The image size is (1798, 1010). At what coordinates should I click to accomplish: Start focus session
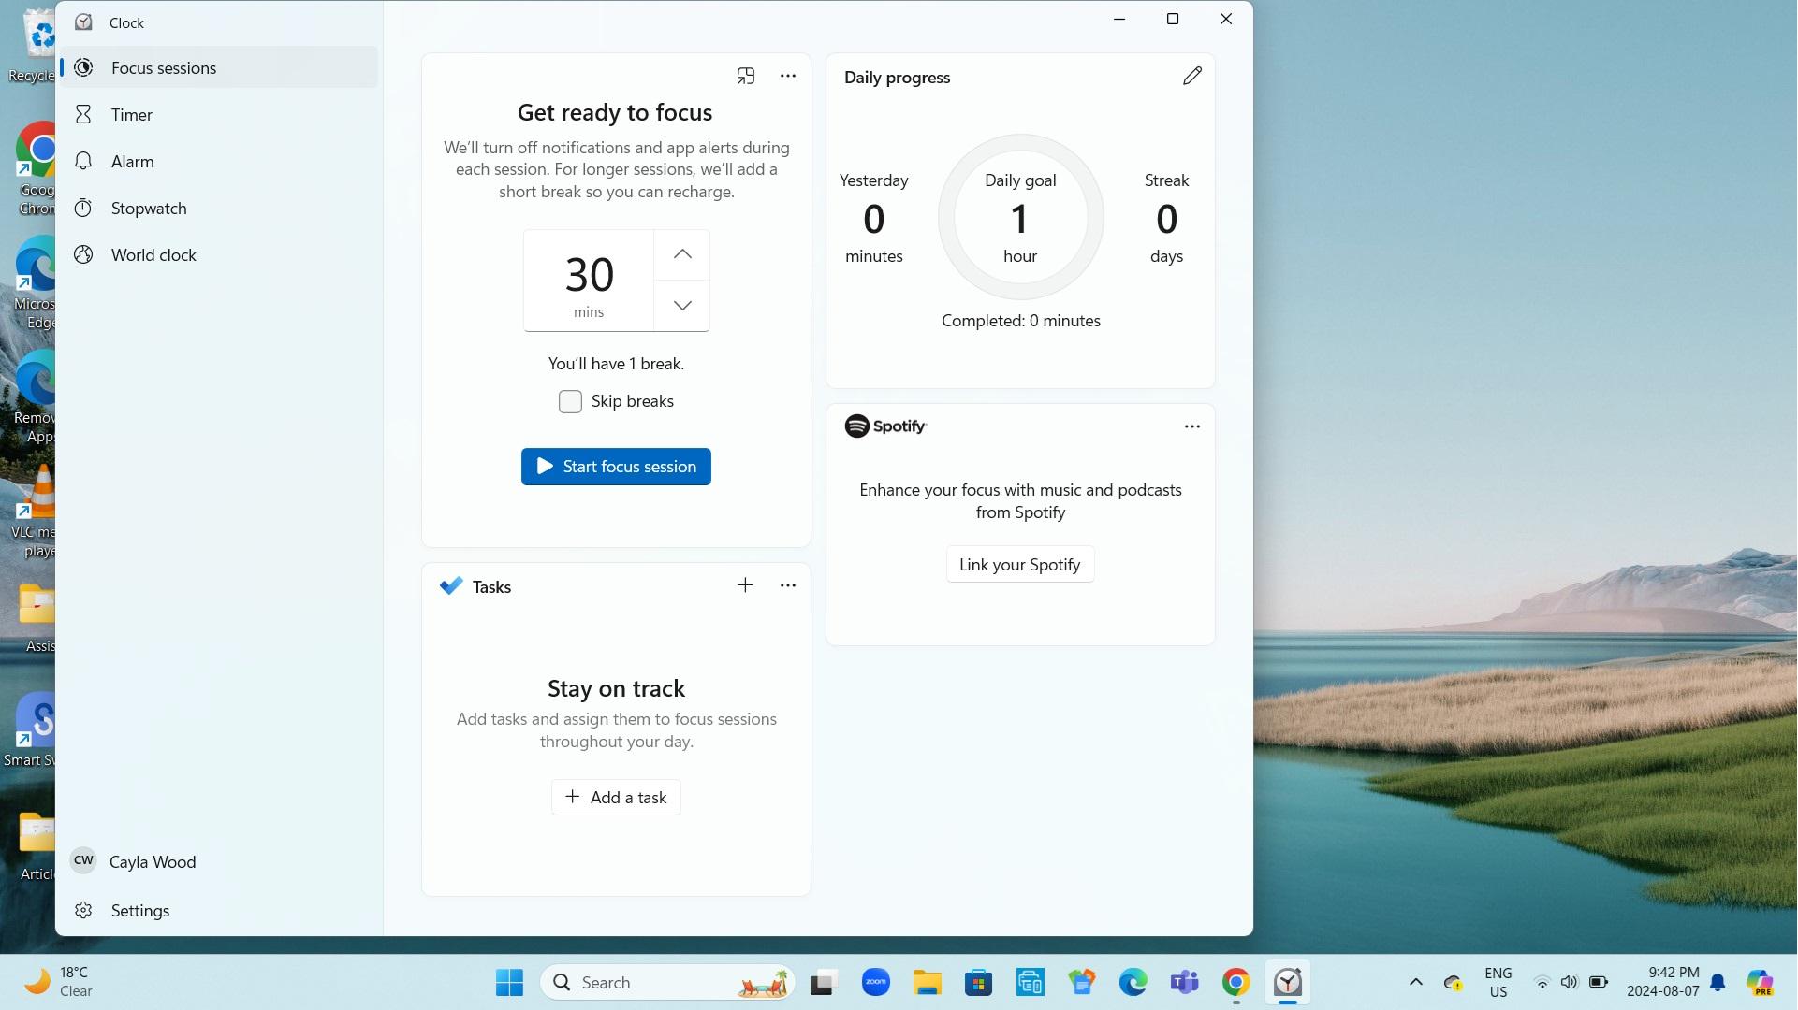click(x=616, y=467)
